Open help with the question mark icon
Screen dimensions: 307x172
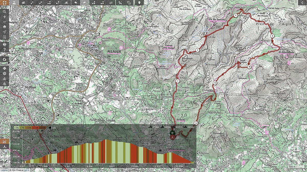4,50
